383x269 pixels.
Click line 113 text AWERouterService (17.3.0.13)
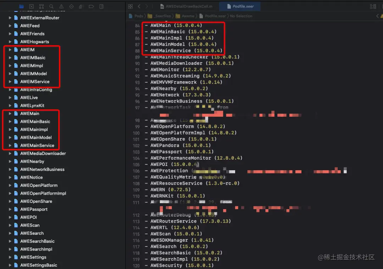click(x=190, y=222)
